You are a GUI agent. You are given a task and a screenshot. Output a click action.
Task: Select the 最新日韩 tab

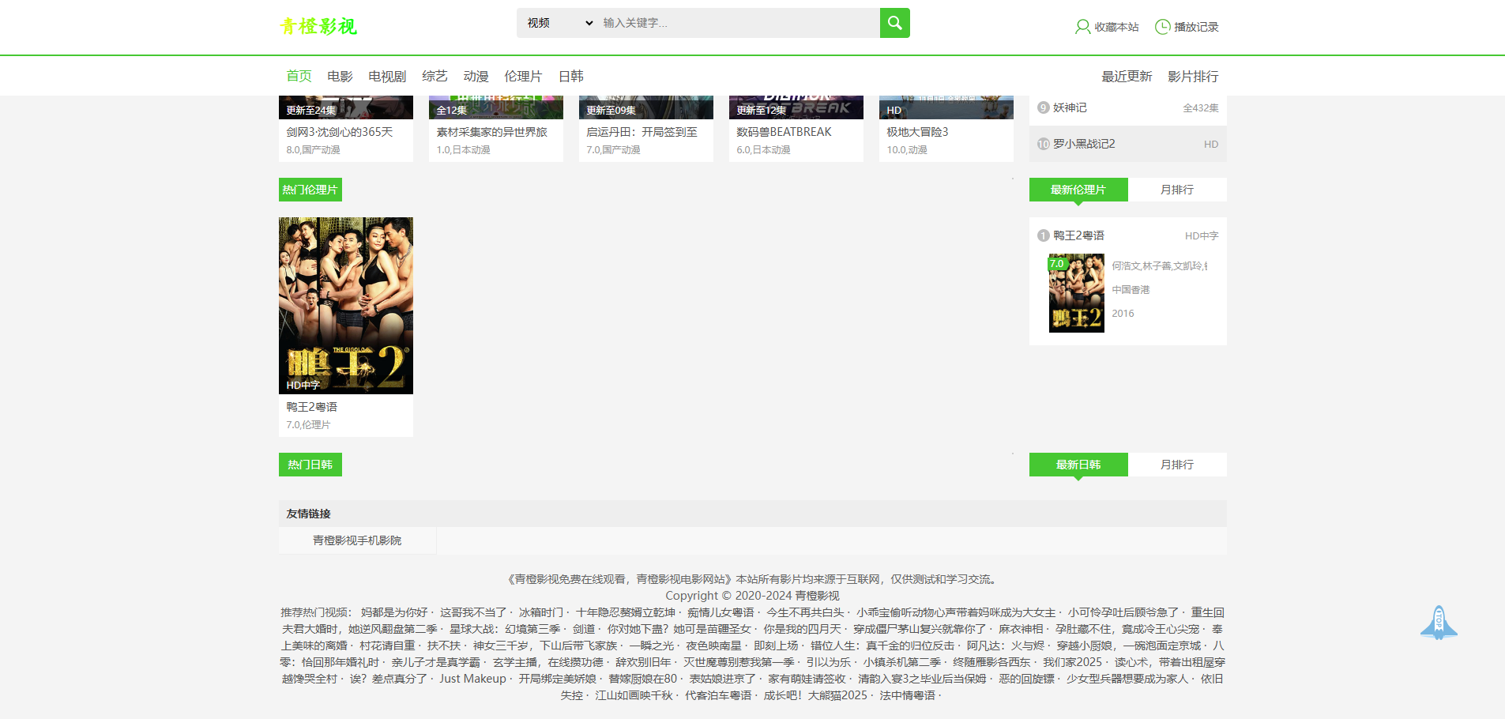pos(1078,465)
